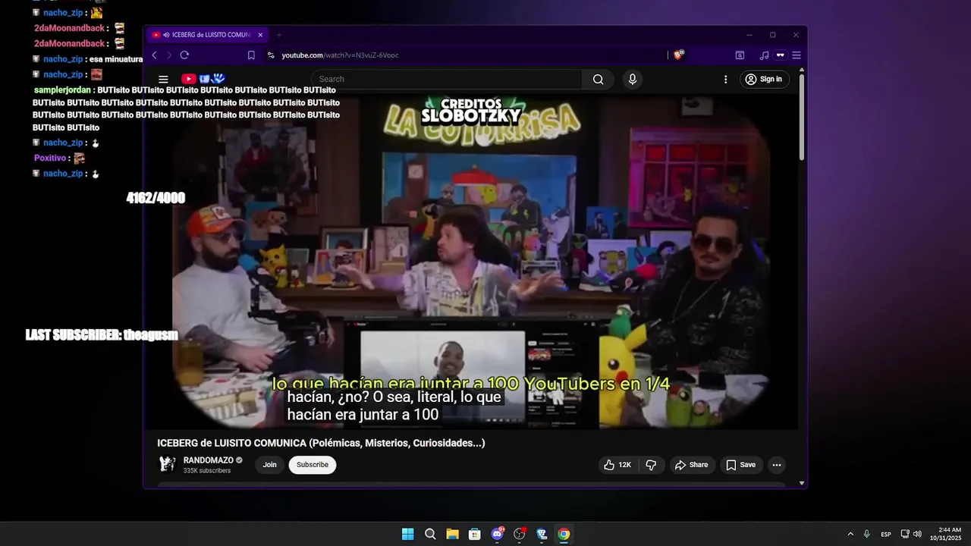Subscribe to the RANDOMAZO channel
Image resolution: width=971 pixels, height=546 pixels.
(x=313, y=465)
